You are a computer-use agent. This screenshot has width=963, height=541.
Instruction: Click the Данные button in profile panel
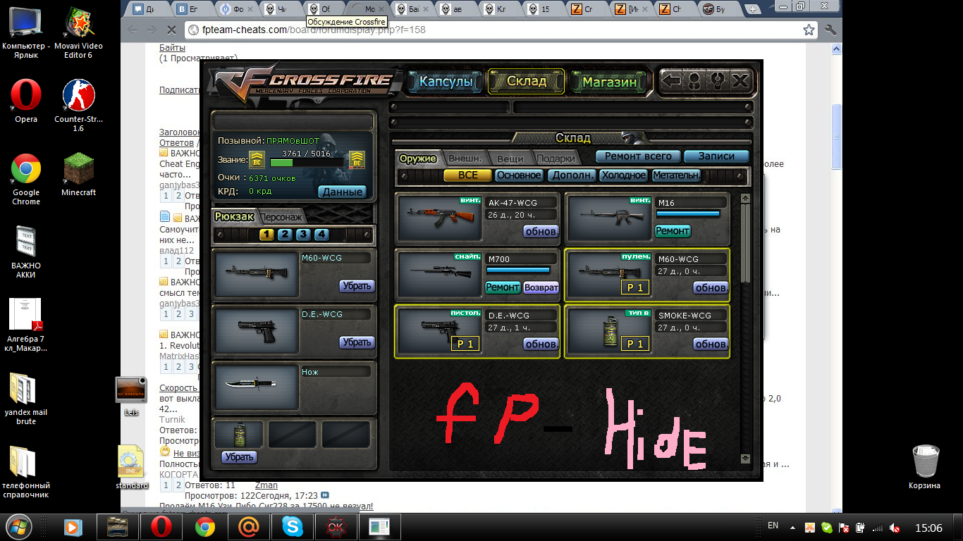343,192
